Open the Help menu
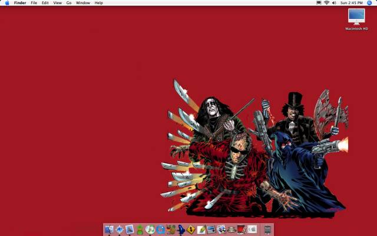 (98, 3)
